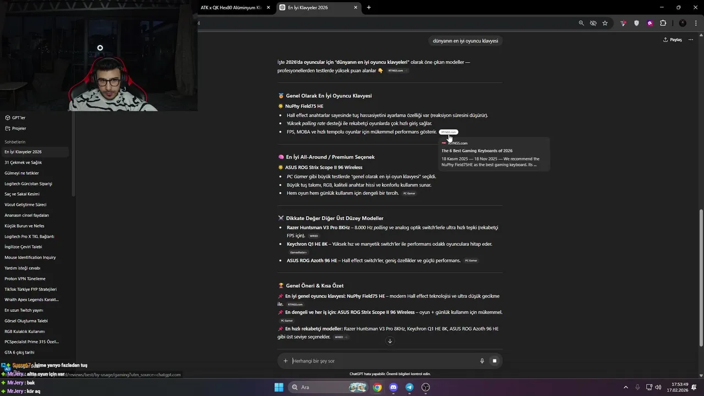Screen dimensions: 704x396
Task: Click the 'Sohbetlerin' section header
Action: (15, 142)
